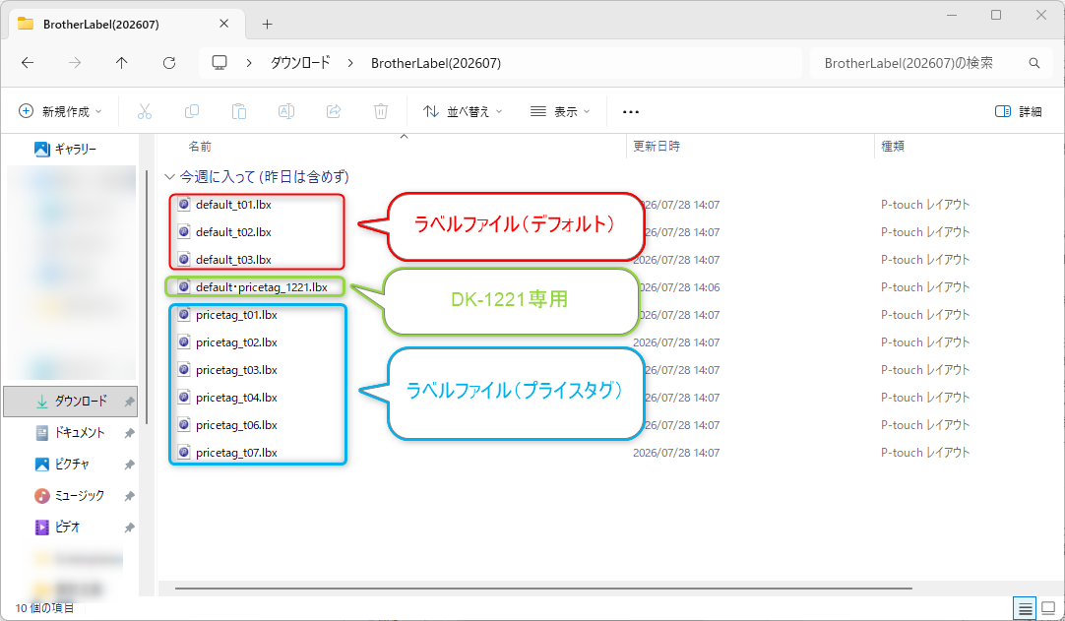This screenshot has width=1065, height=621.
Task: Select the file pricetag_t06.lbx
Action: click(236, 425)
